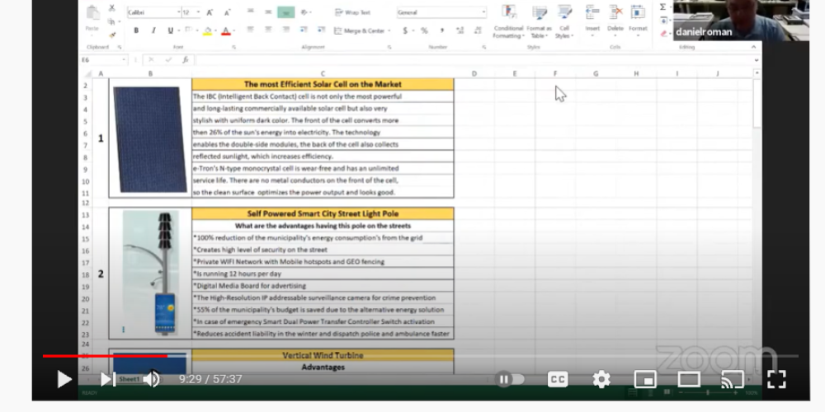Toggle closed captions (CC)

tap(558, 379)
